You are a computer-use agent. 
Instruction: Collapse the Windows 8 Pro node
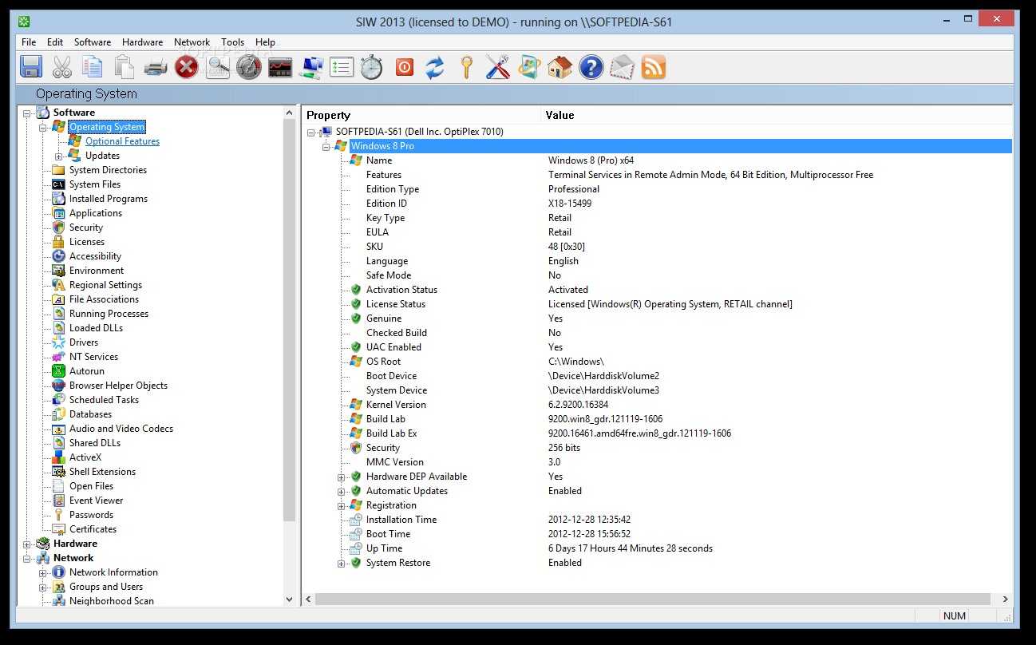[x=326, y=146]
